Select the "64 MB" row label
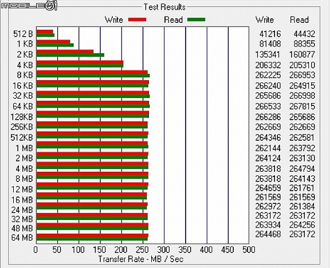Image resolution: width=330 pixels, height=268 pixels. (22, 238)
